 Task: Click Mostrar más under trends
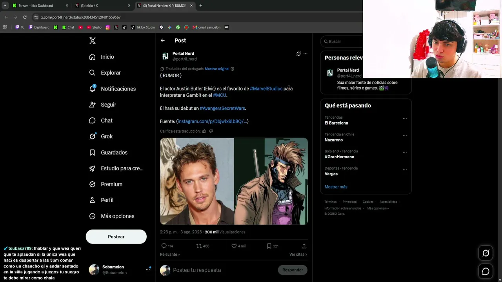pos(336,187)
